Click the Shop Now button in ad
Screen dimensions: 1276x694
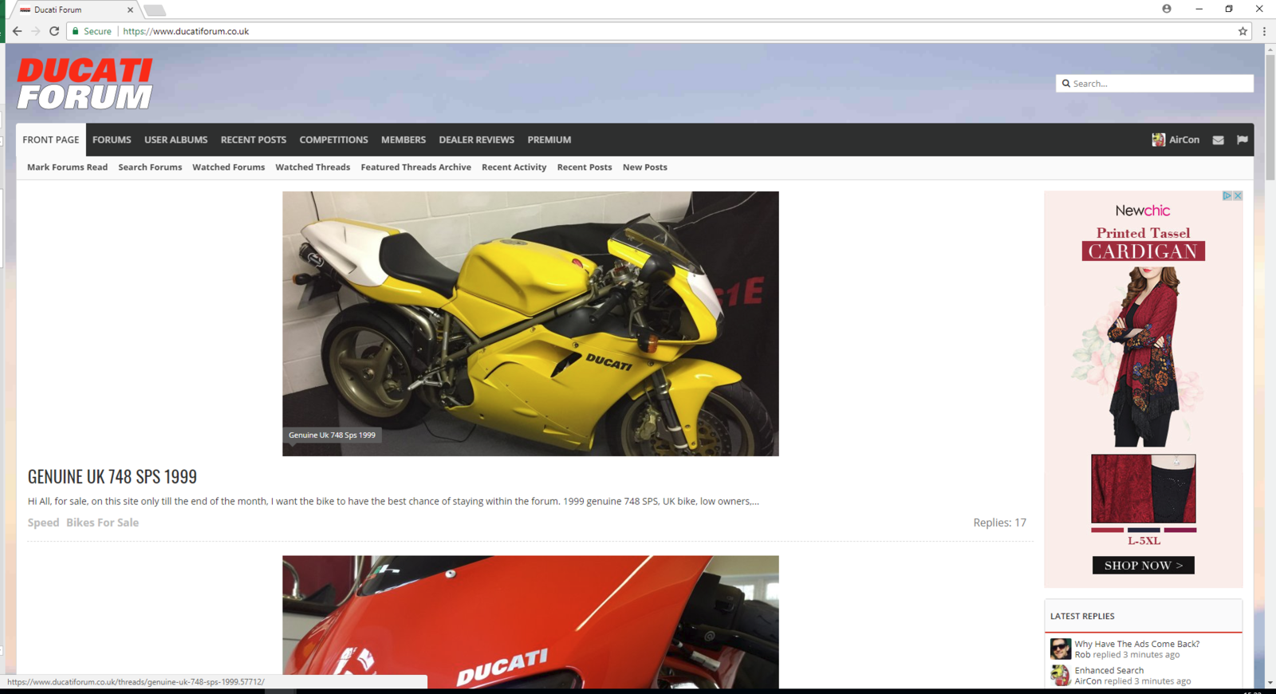[1144, 565]
